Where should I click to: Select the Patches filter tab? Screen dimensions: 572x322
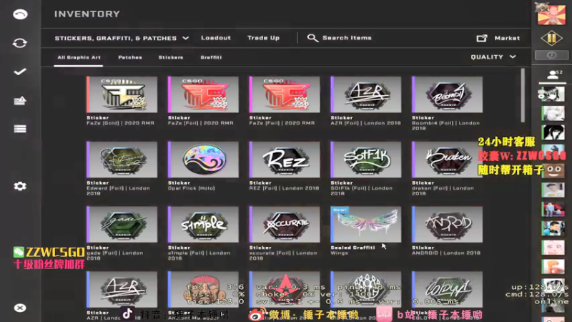coord(130,57)
